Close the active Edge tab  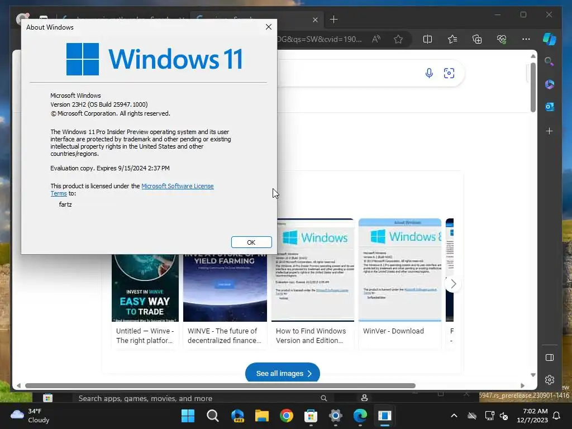315,20
